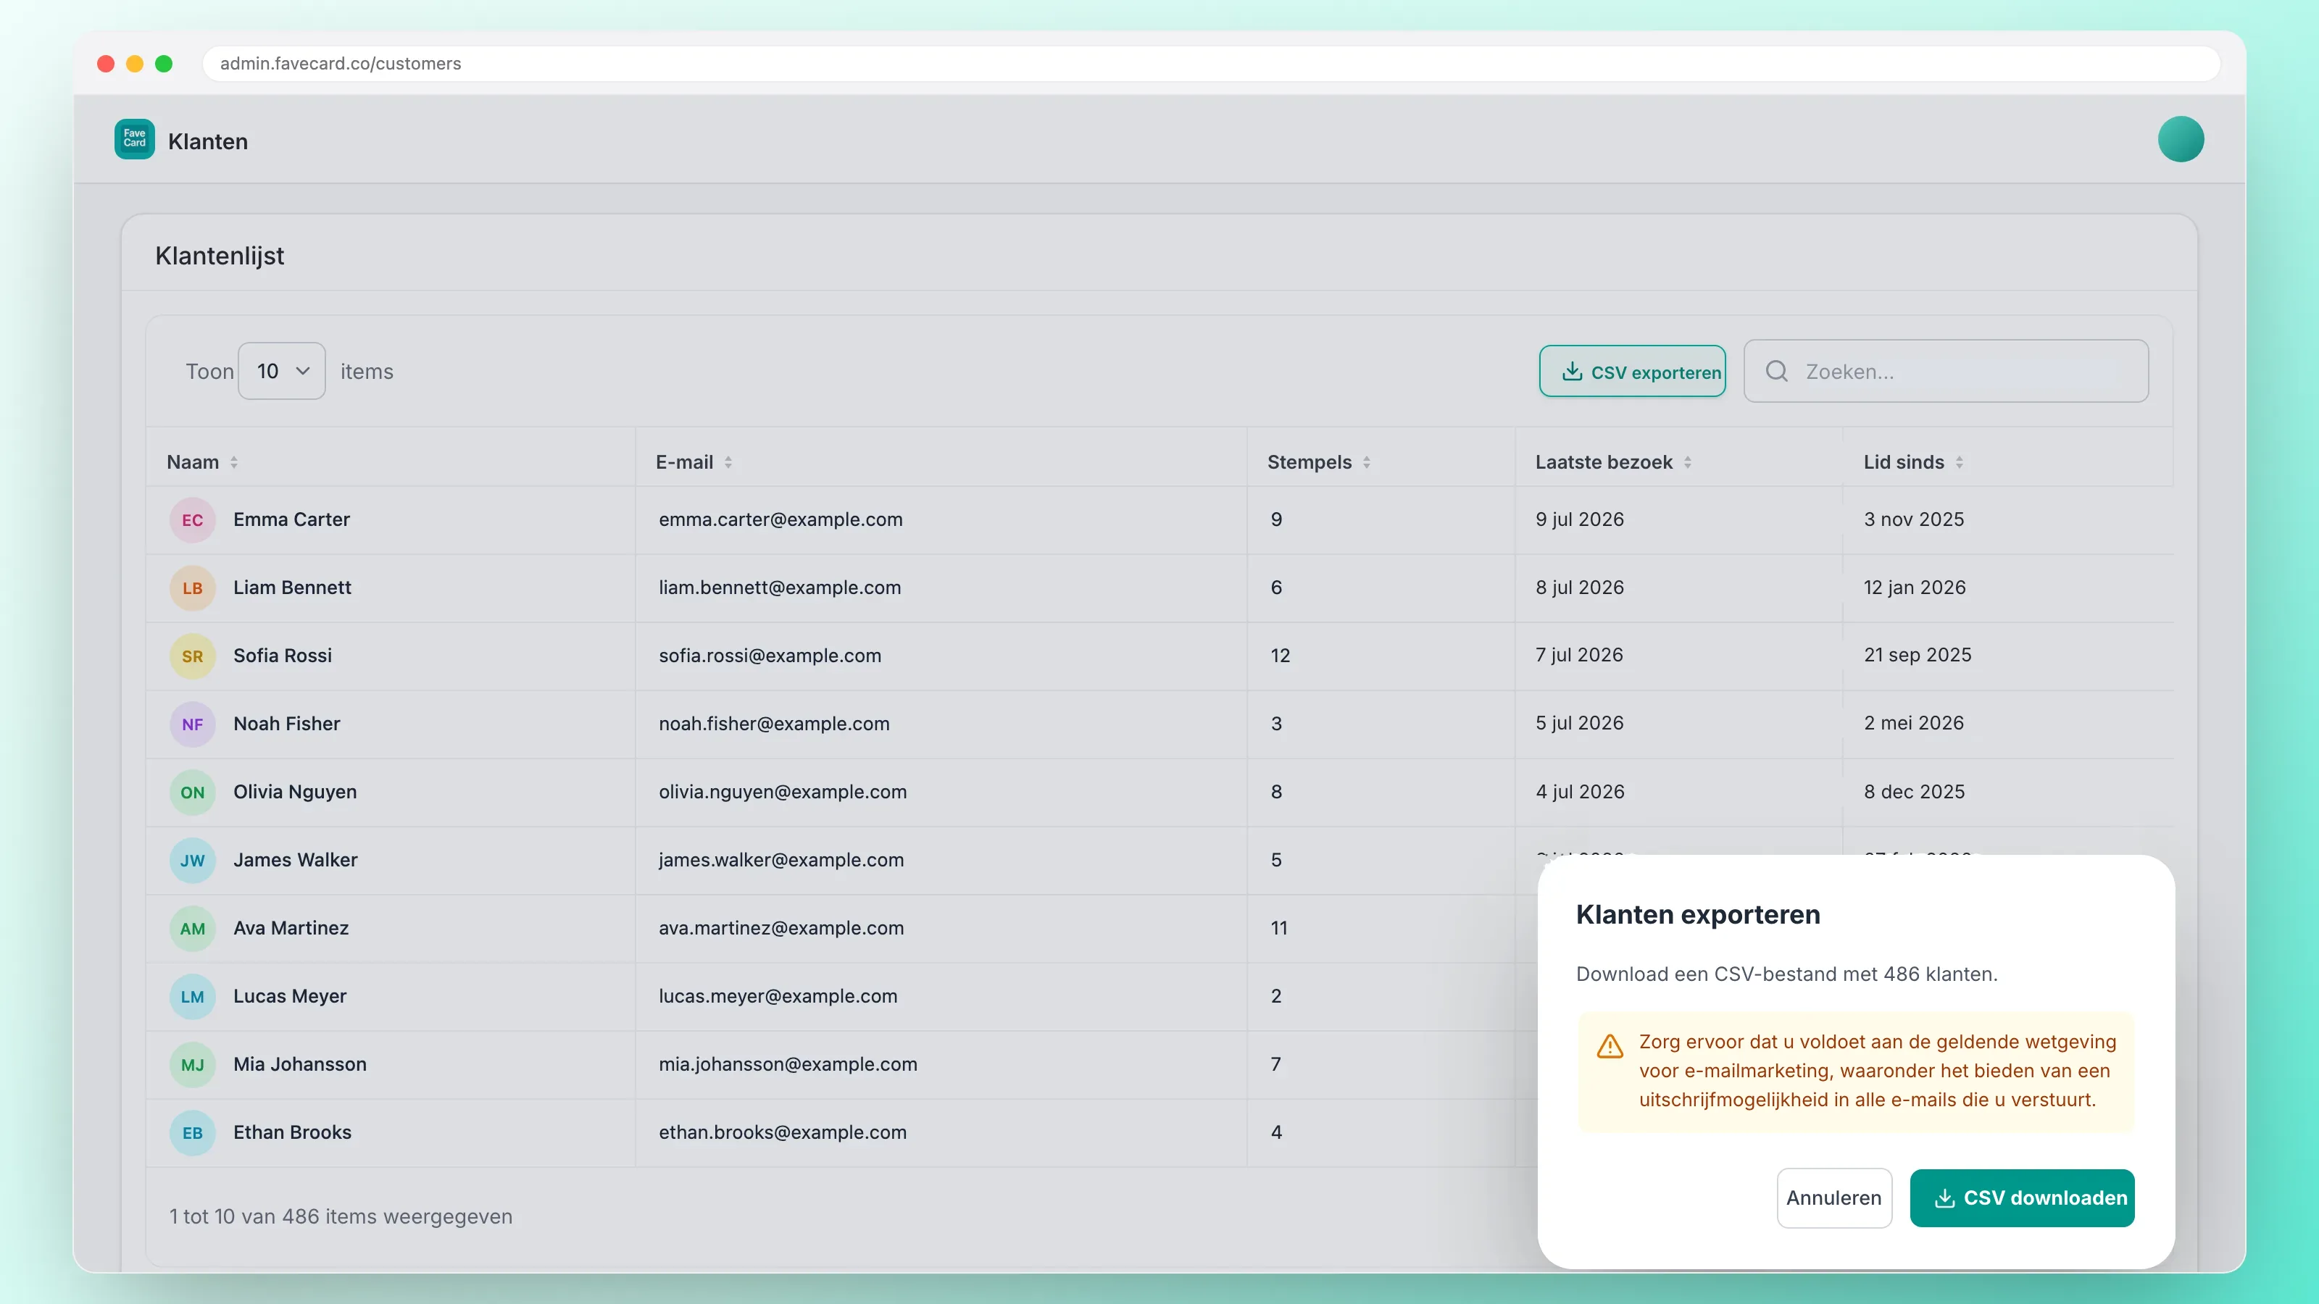Click Annuleren in export dialog
2319x1304 pixels.
[x=1833, y=1198]
